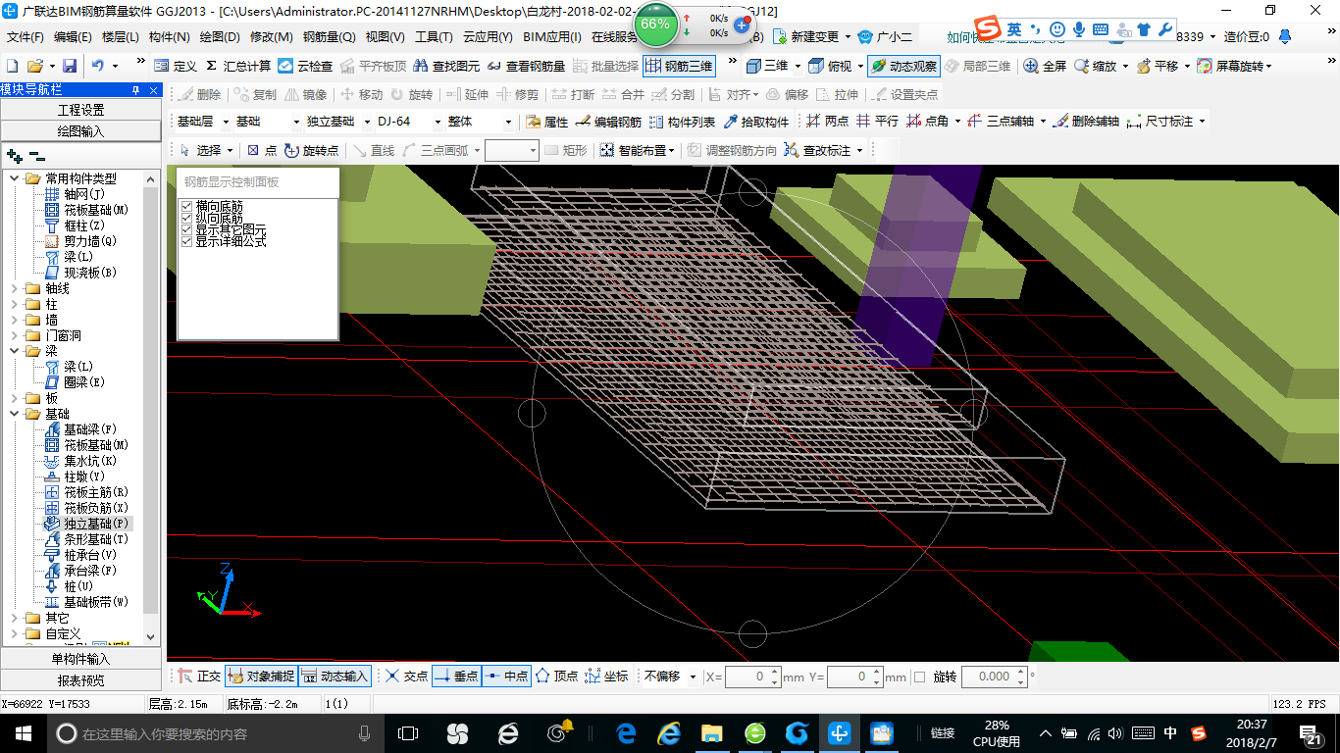
Task: Select 平移 pan tool
Action: [1157, 66]
